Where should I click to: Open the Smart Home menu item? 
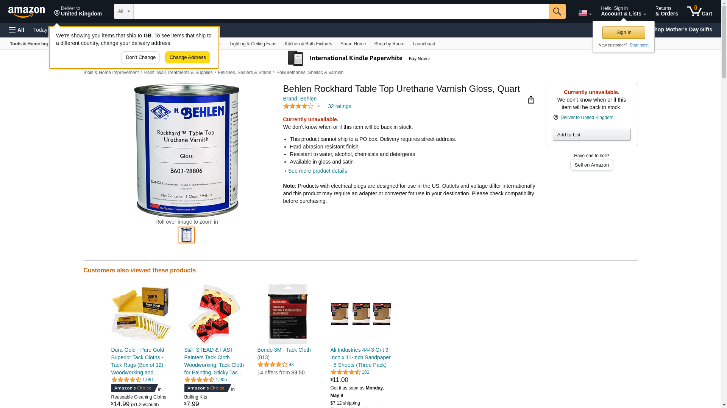353,44
